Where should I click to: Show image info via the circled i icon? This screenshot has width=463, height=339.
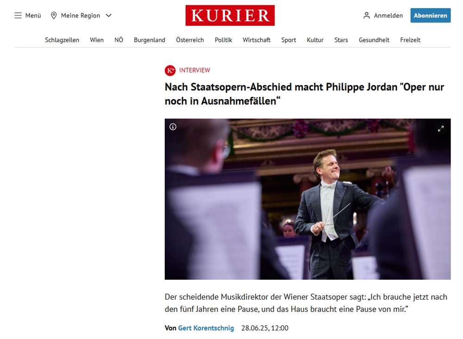(173, 127)
